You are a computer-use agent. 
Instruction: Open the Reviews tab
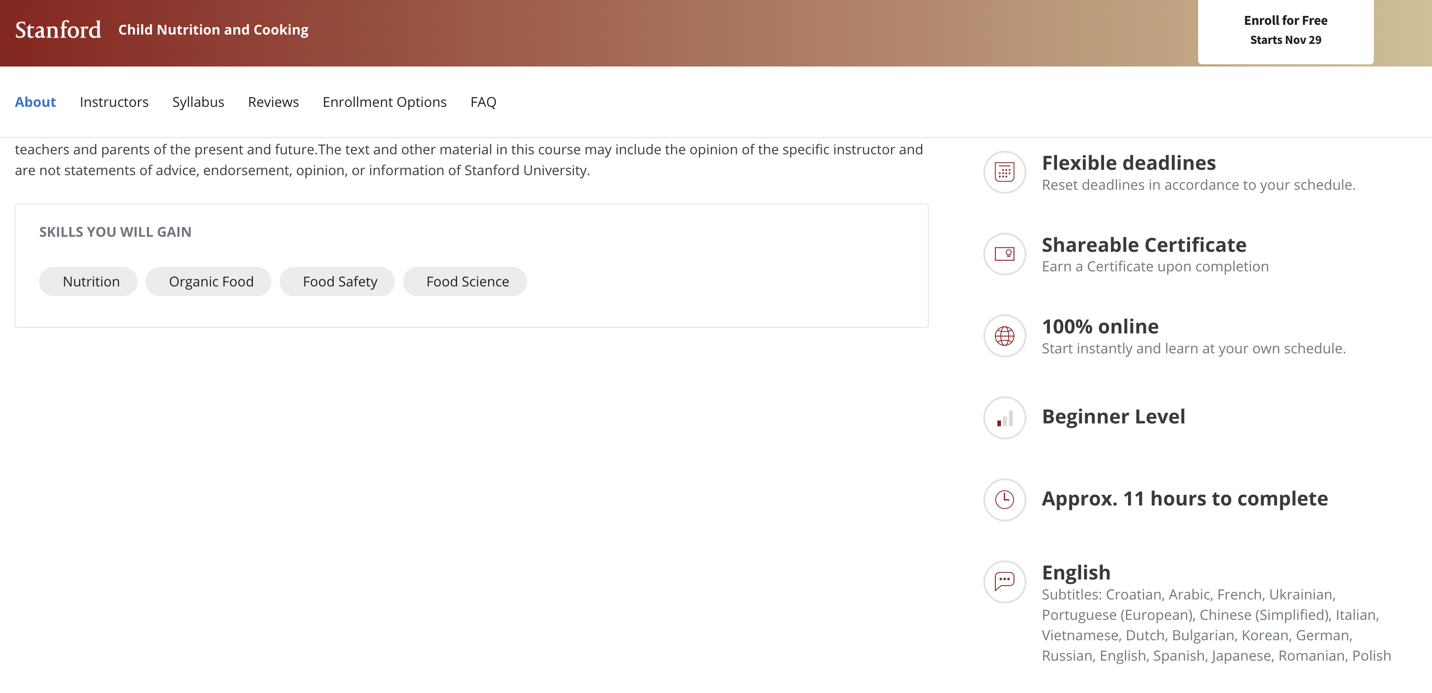point(273,102)
